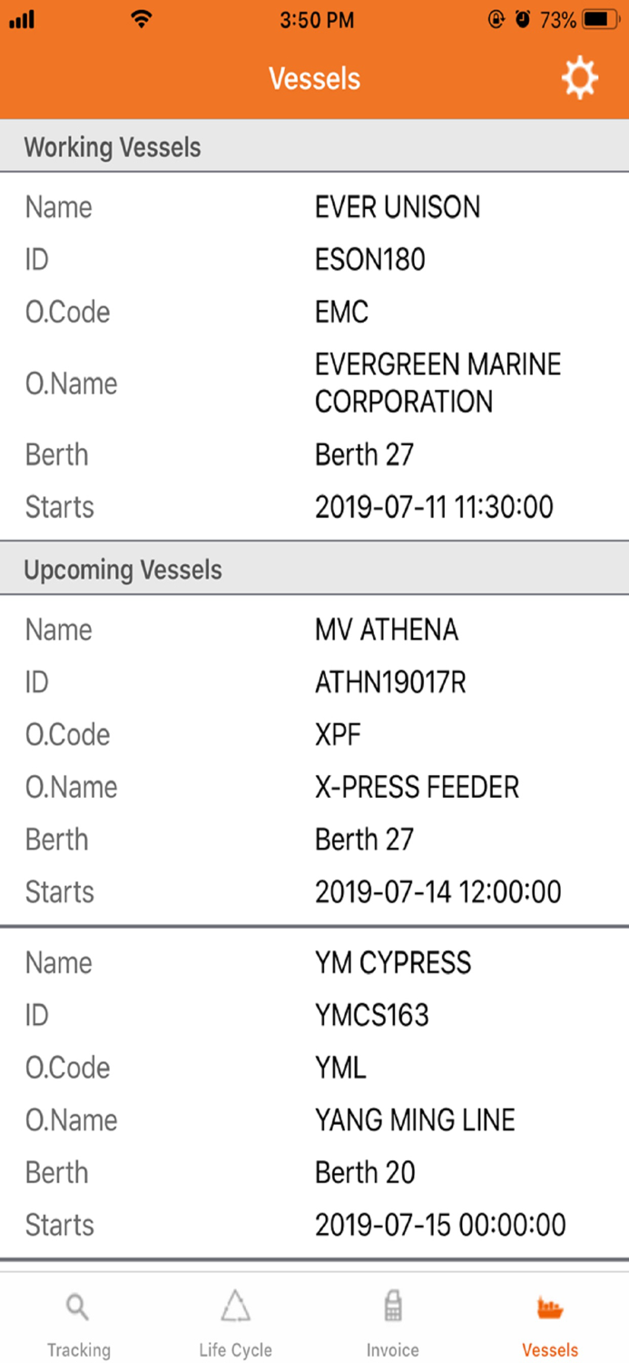Tap YANG MING LINE operator name
This screenshot has height=1363, width=629.
point(415,1119)
